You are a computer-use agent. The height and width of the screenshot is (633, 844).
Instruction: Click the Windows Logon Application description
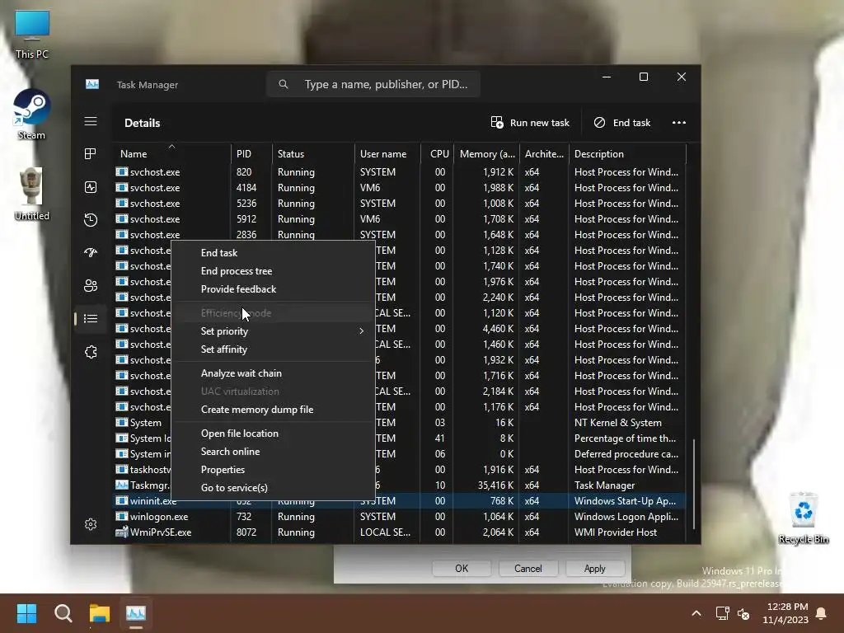click(626, 517)
